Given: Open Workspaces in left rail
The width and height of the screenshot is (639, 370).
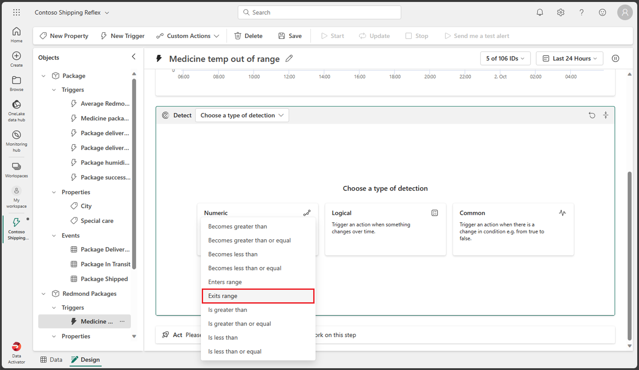Looking at the screenshot, I should pos(16,170).
